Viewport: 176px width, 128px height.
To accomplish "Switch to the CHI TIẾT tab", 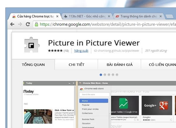I will point(76,64).
